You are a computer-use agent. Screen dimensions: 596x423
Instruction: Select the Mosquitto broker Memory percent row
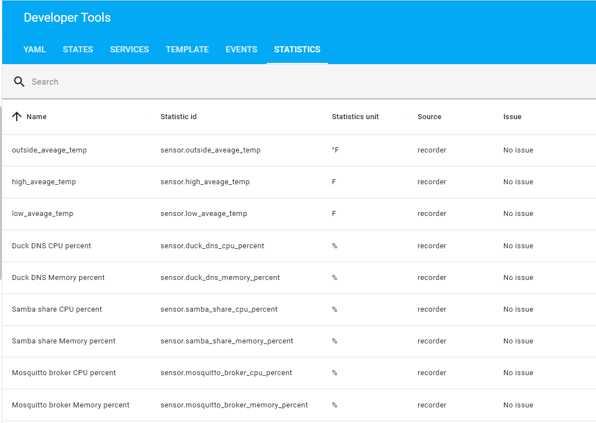coord(299,405)
